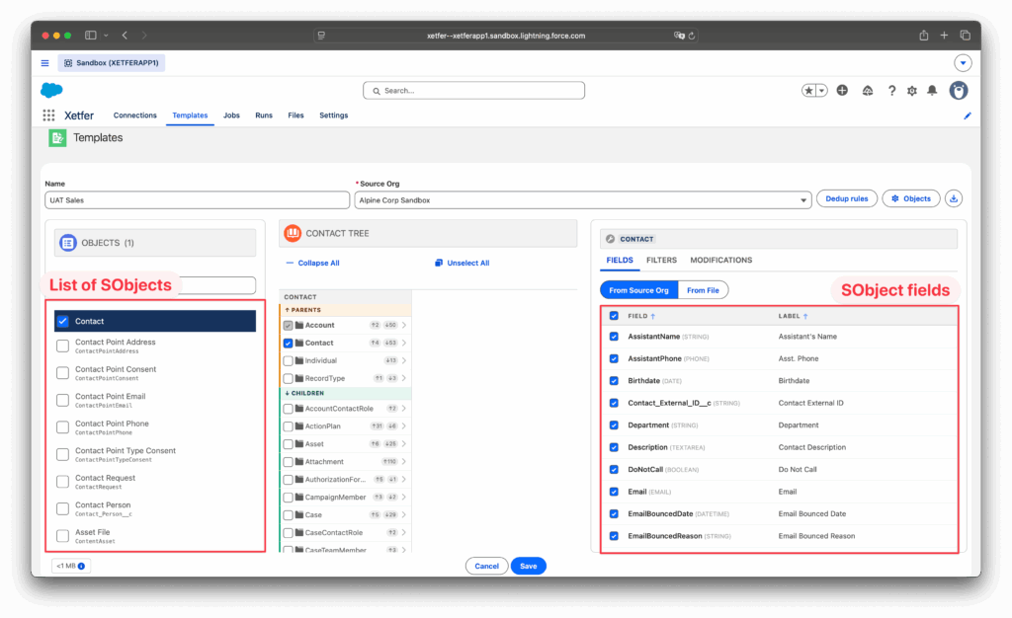This screenshot has height=618, width=1012.
Task: Check the ActionPlan tree checkbox
Action: click(288, 426)
